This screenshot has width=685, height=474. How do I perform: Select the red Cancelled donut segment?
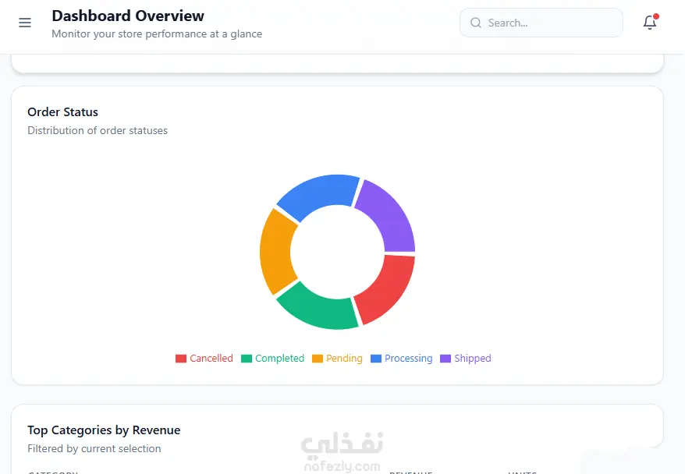pos(389,289)
